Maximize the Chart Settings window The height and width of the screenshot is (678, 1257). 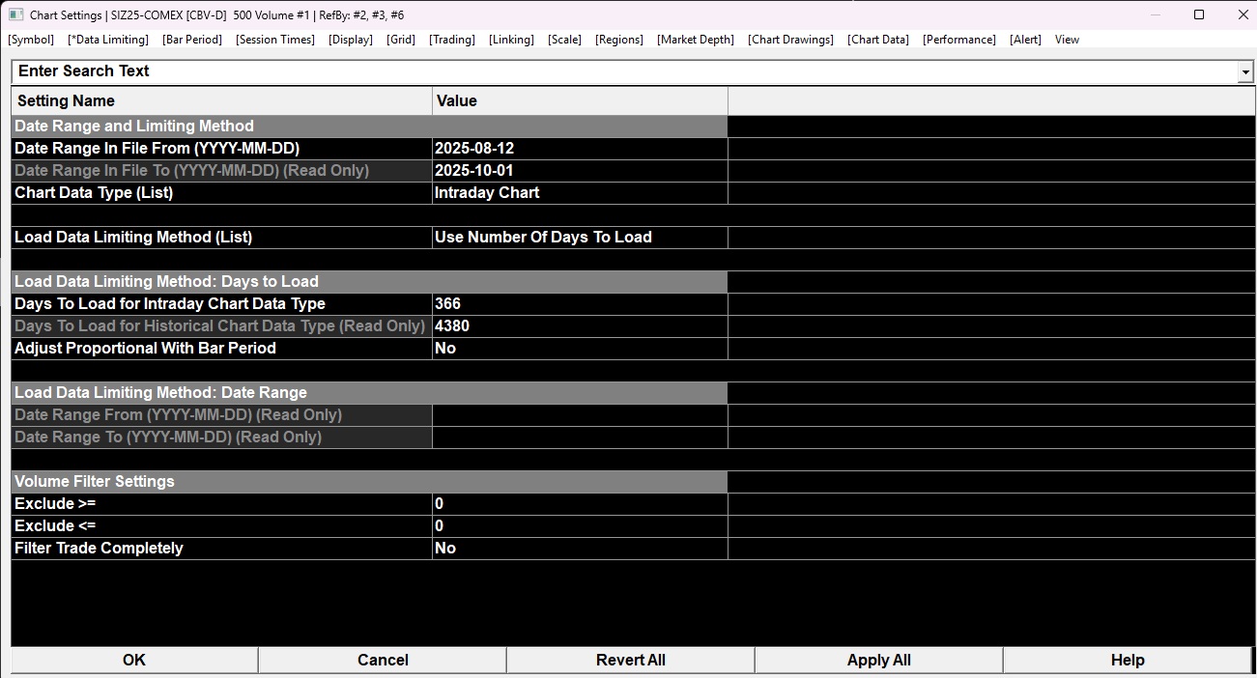click(1199, 14)
